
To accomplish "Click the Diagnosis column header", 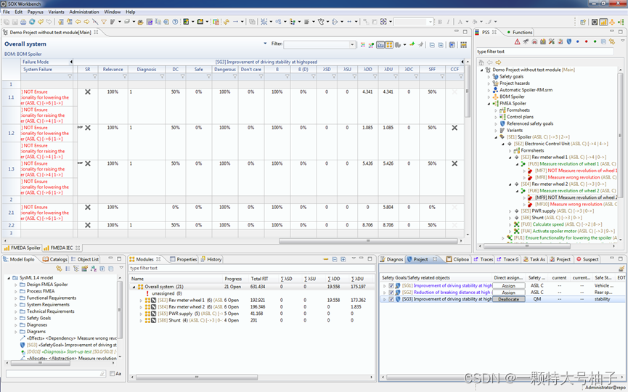I will [x=147, y=69].
